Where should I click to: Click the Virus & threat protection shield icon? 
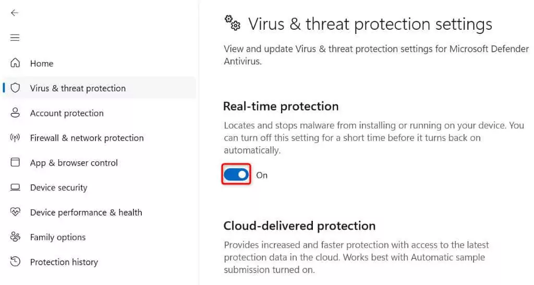click(15, 88)
